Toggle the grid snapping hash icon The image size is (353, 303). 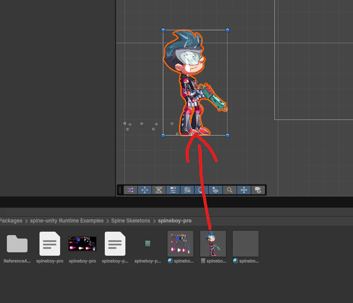[x=187, y=190]
